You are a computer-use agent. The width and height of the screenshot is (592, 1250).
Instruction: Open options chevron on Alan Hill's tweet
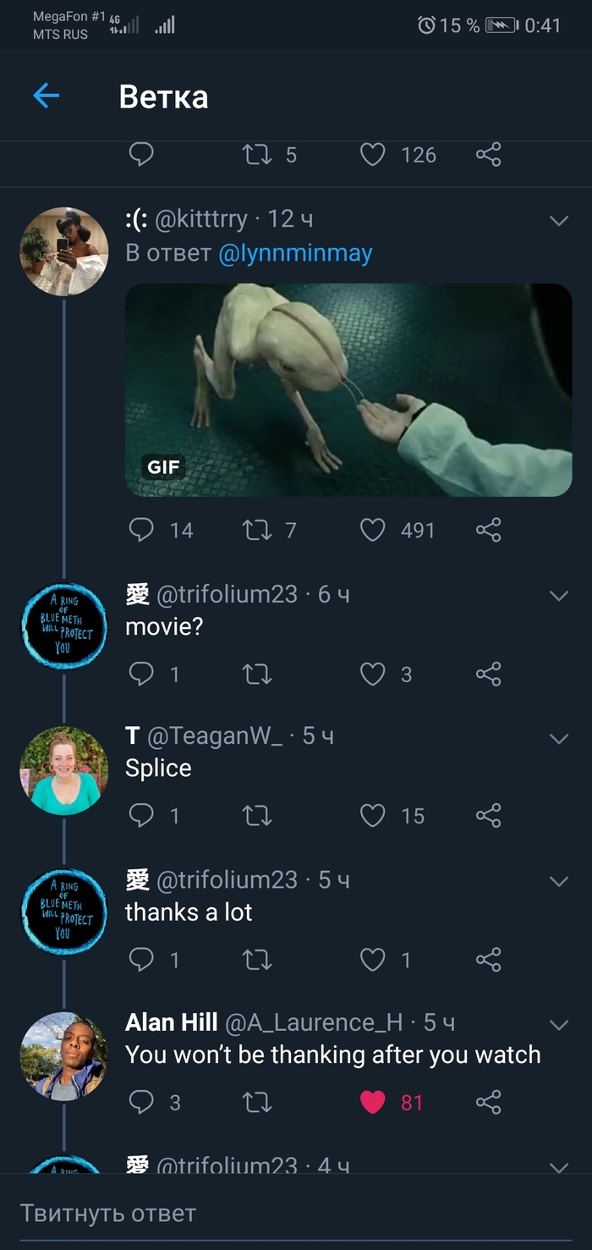559,1025
